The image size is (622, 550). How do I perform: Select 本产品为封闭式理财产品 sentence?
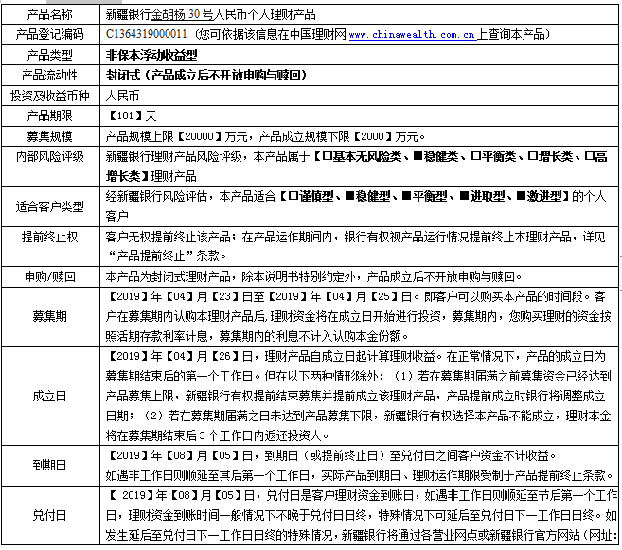coord(169,276)
